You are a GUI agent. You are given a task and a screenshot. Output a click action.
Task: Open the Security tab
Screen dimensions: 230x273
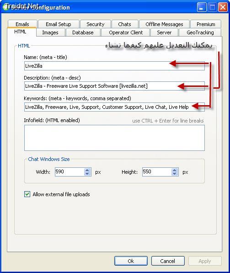click(x=96, y=24)
